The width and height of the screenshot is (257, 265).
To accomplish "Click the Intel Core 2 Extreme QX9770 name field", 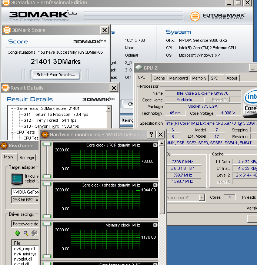I will (x=203, y=93).
